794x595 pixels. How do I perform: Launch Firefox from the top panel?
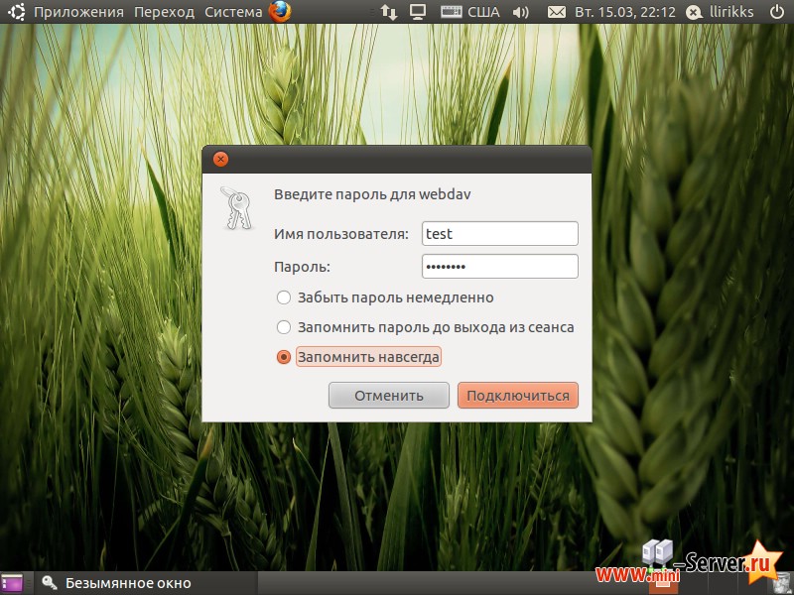click(x=280, y=12)
